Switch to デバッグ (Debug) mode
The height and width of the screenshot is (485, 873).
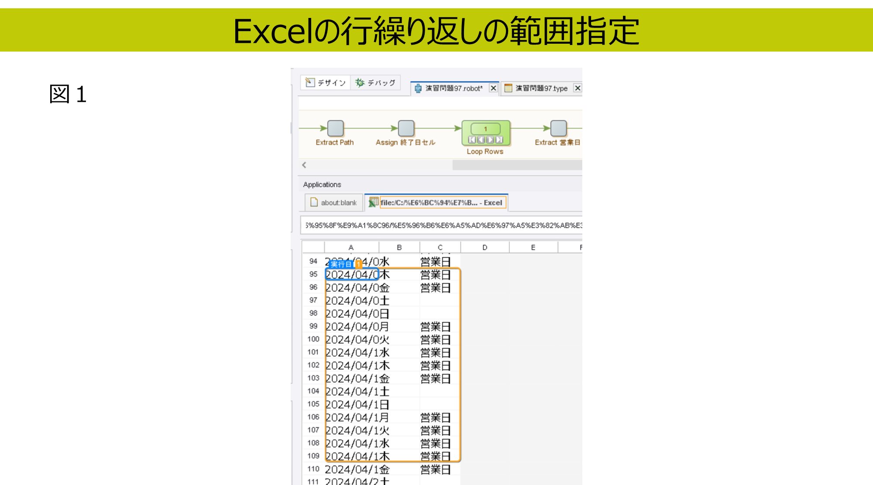375,83
